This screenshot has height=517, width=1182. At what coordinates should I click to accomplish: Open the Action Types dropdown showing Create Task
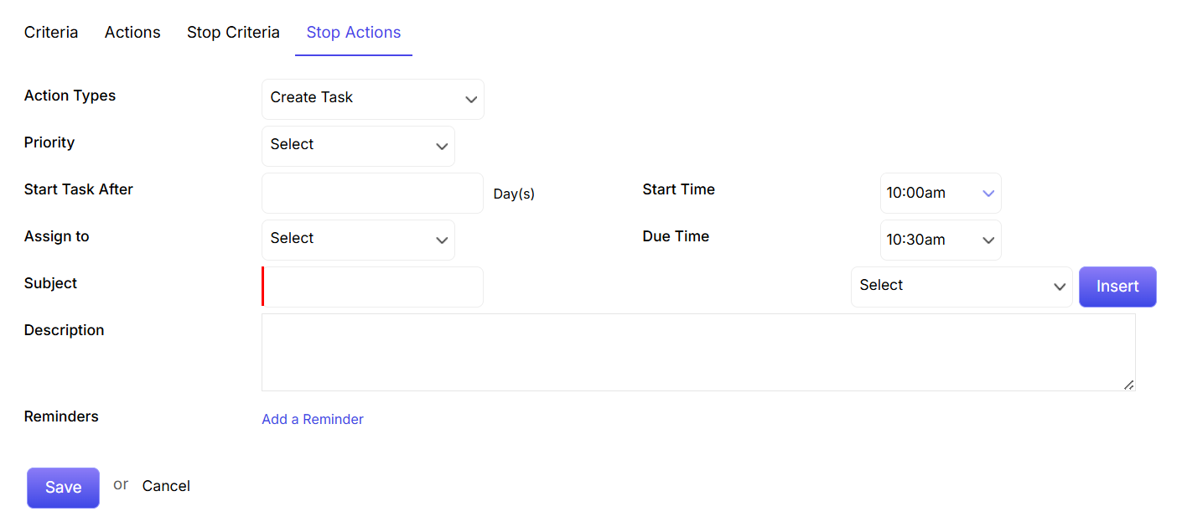(x=373, y=99)
